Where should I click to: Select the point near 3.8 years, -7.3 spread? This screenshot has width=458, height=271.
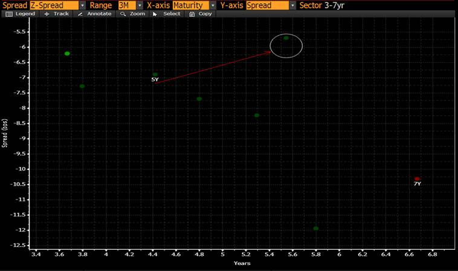(82, 87)
